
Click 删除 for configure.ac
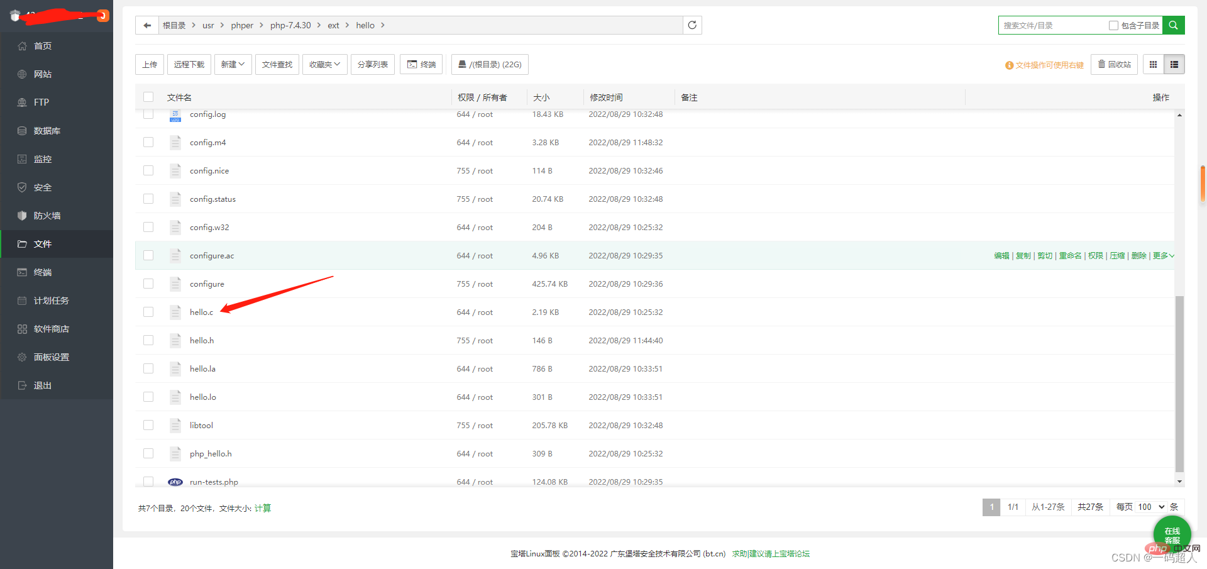1138,255
